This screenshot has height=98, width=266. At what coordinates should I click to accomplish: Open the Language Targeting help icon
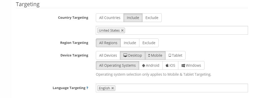(87, 88)
